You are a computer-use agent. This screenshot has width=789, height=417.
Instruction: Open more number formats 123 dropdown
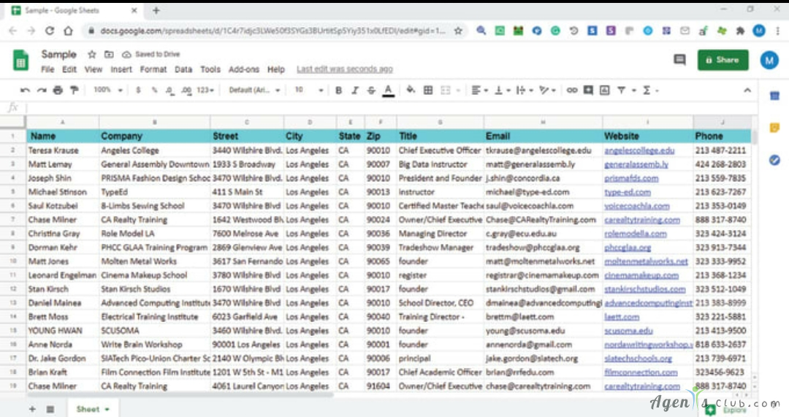point(205,90)
